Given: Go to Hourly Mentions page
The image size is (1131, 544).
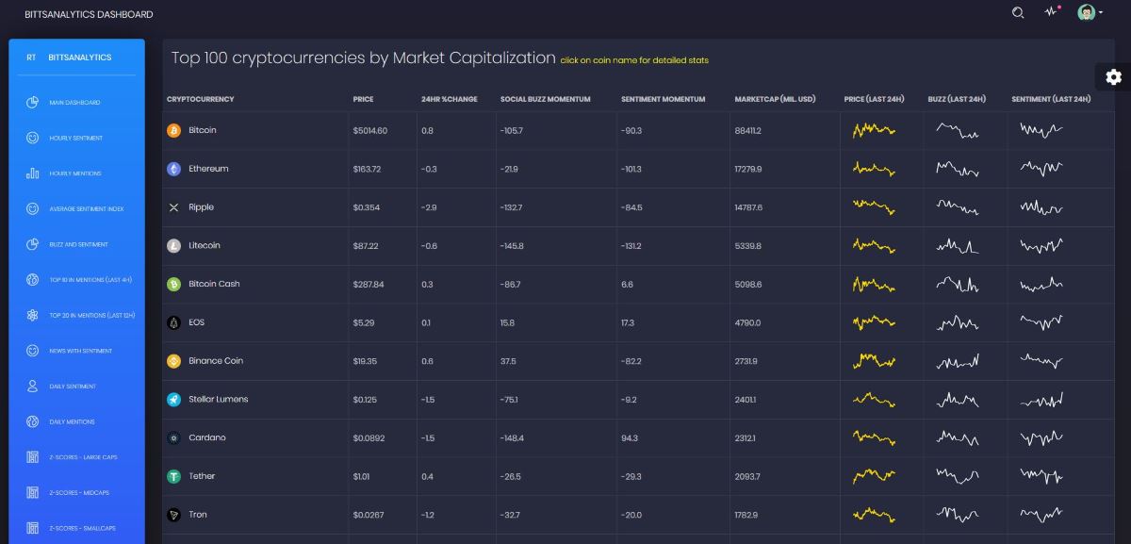Looking at the screenshot, I should [75, 173].
